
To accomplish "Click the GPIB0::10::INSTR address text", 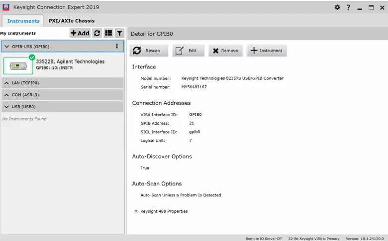I will click(54, 68).
